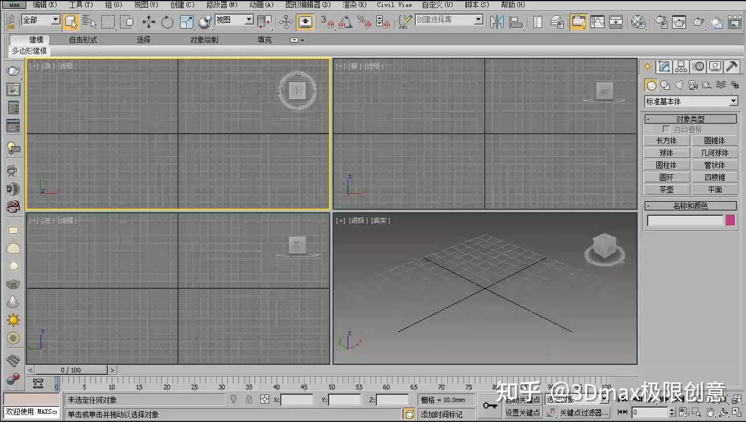This screenshot has width=746, height=422.
Task: Open the Lights category in Create panel
Action: click(679, 85)
